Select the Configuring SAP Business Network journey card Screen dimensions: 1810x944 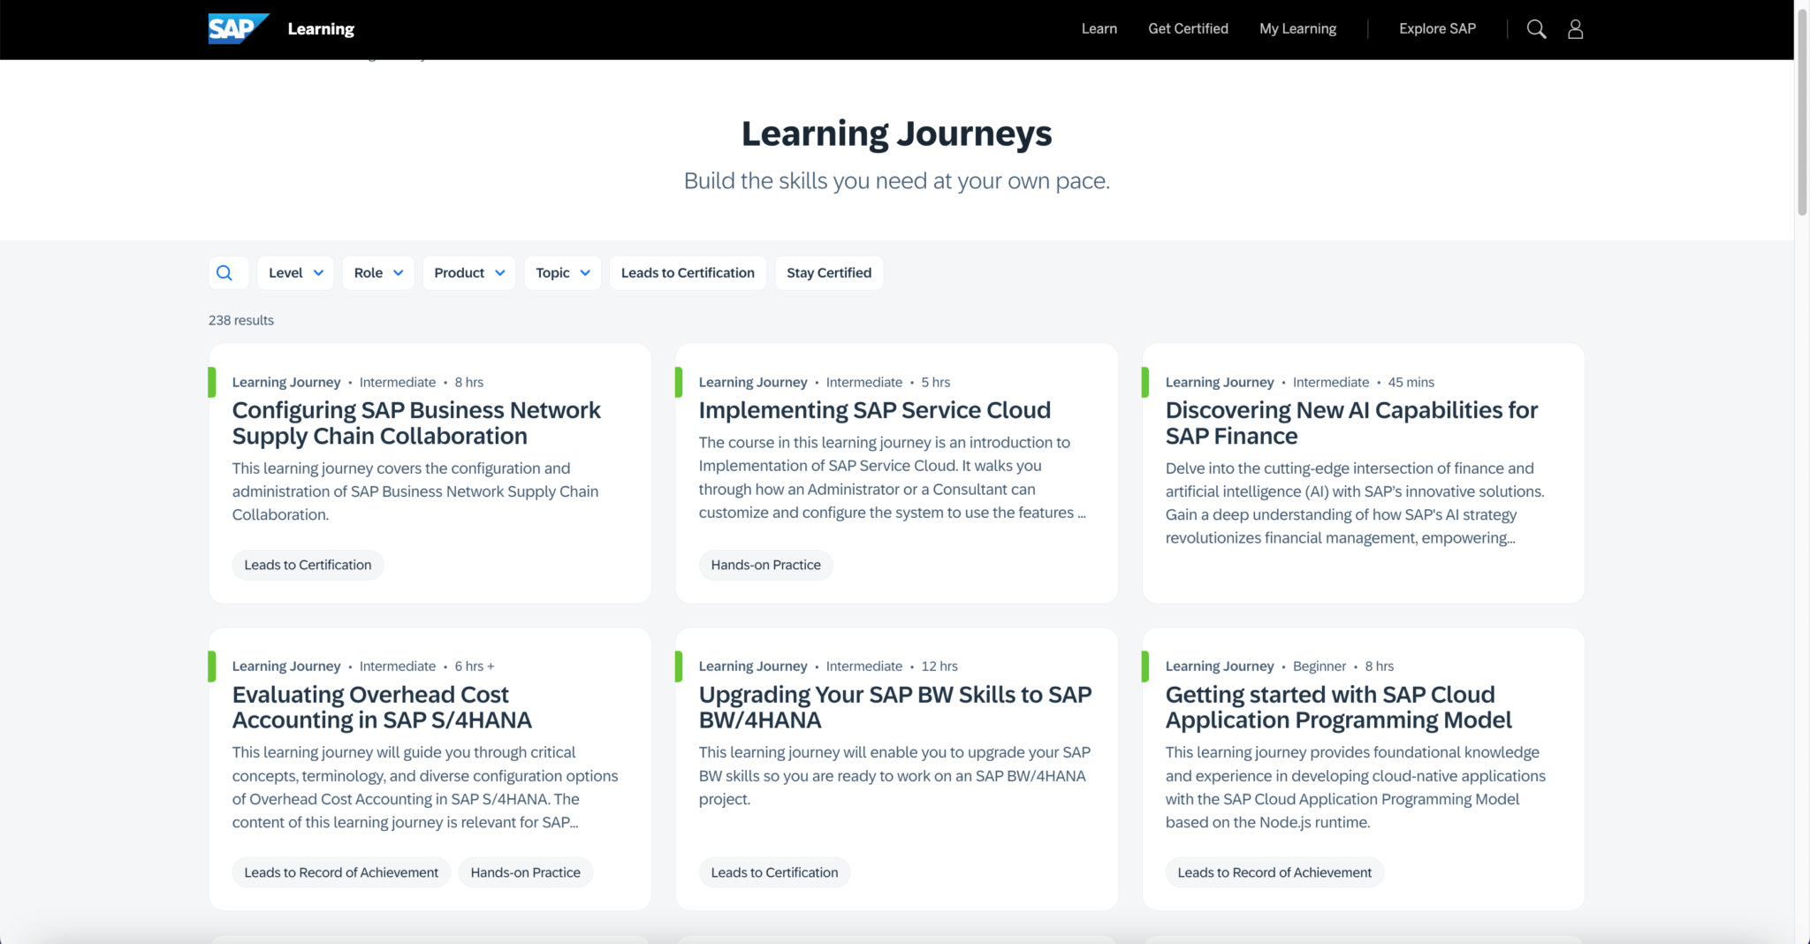click(415, 422)
